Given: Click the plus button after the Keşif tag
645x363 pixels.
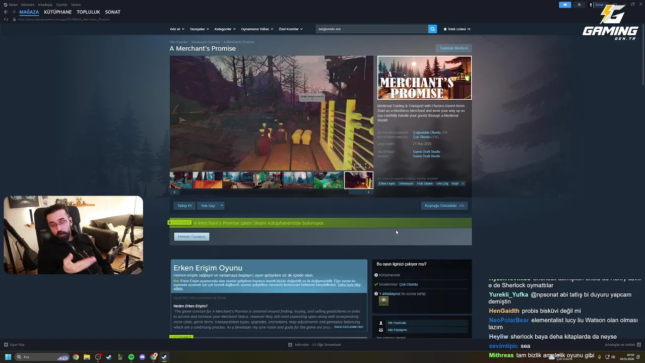Looking at the screenshot, I should [x=463, y=184].
